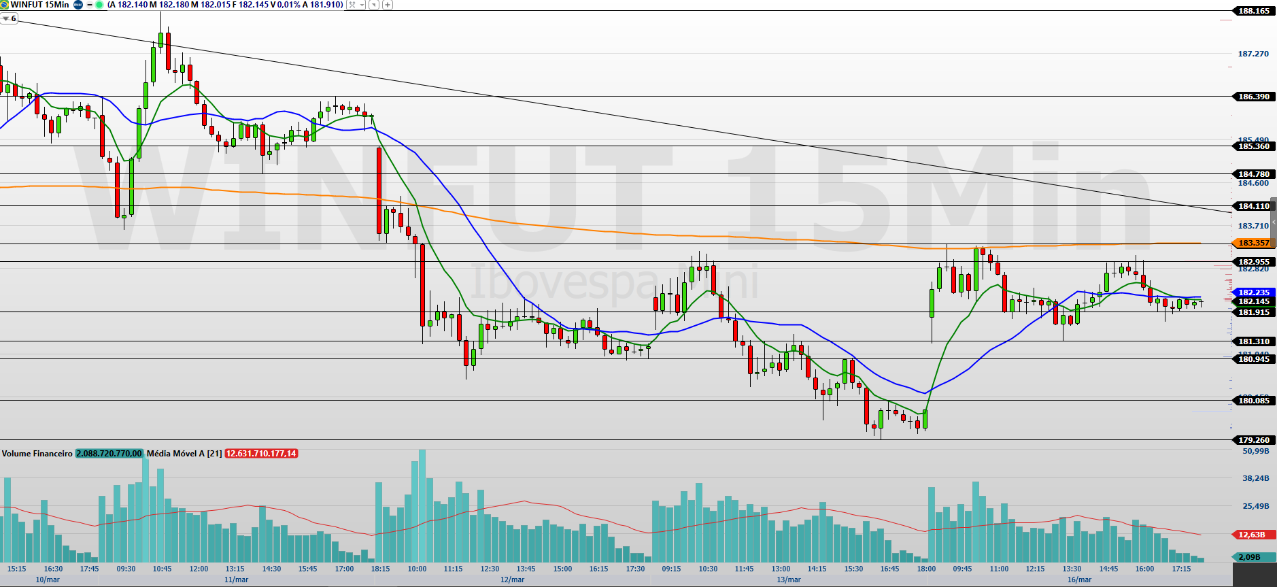Click the plus icon to add indicator
The width and height of the screenshot is (1277, 587).
coord(388,5)
